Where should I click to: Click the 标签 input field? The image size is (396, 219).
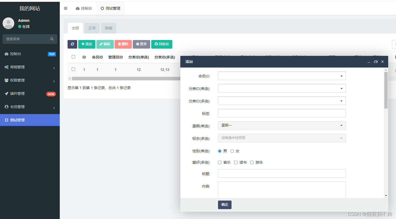[282, 113]
